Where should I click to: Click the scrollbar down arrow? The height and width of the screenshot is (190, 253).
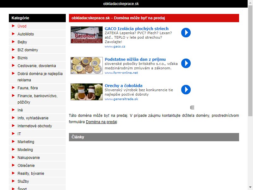250,187
